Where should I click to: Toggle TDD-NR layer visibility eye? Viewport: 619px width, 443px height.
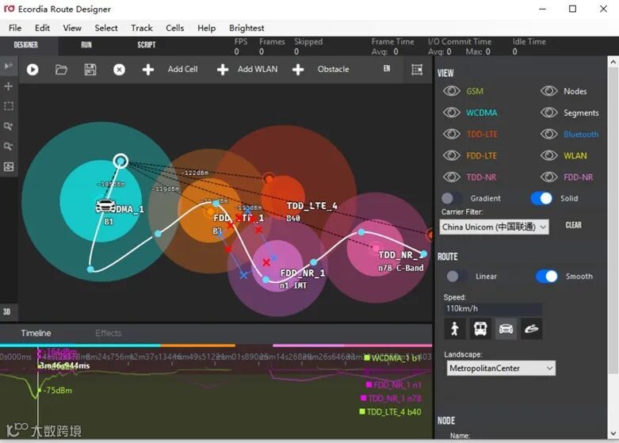point(451,177)
